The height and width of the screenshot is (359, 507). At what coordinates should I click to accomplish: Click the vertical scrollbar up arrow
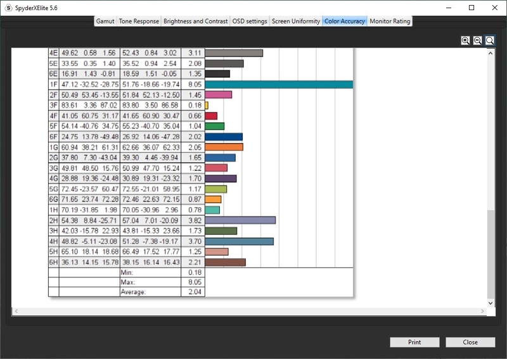tap(491, 53)
